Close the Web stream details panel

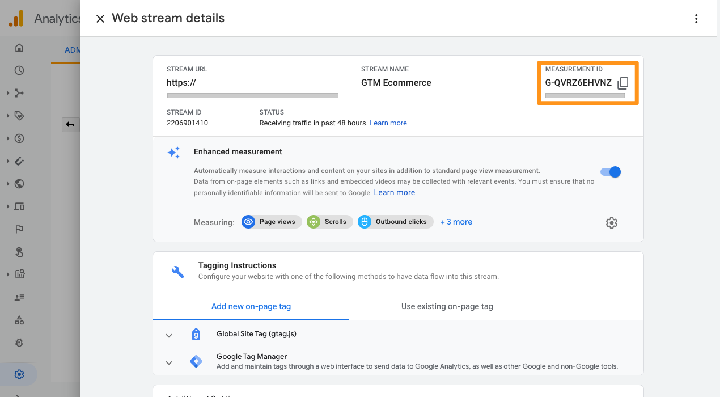100,19
